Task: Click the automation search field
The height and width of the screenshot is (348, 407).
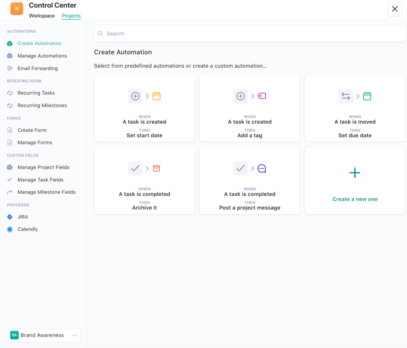Action: pyautogui.click(x=250, y=34)
